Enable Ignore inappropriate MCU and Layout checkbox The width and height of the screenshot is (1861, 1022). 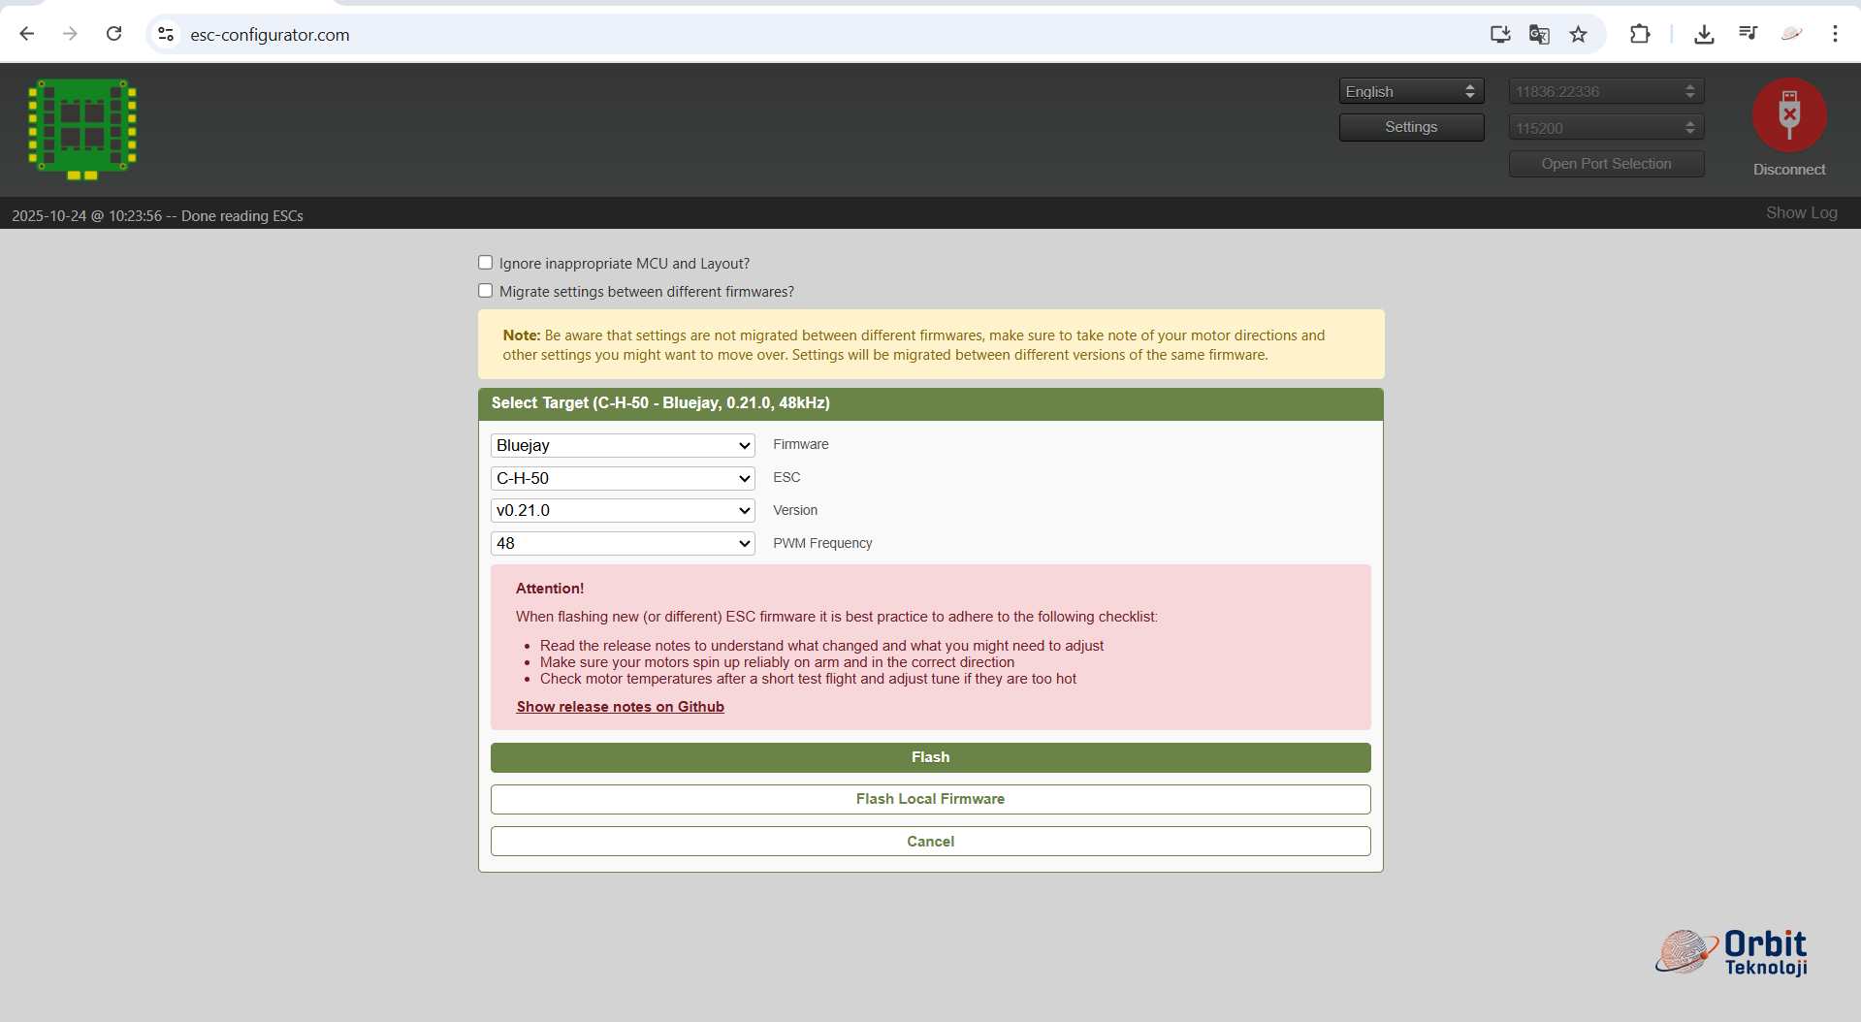pyautogui.click(x=486, y=263)
